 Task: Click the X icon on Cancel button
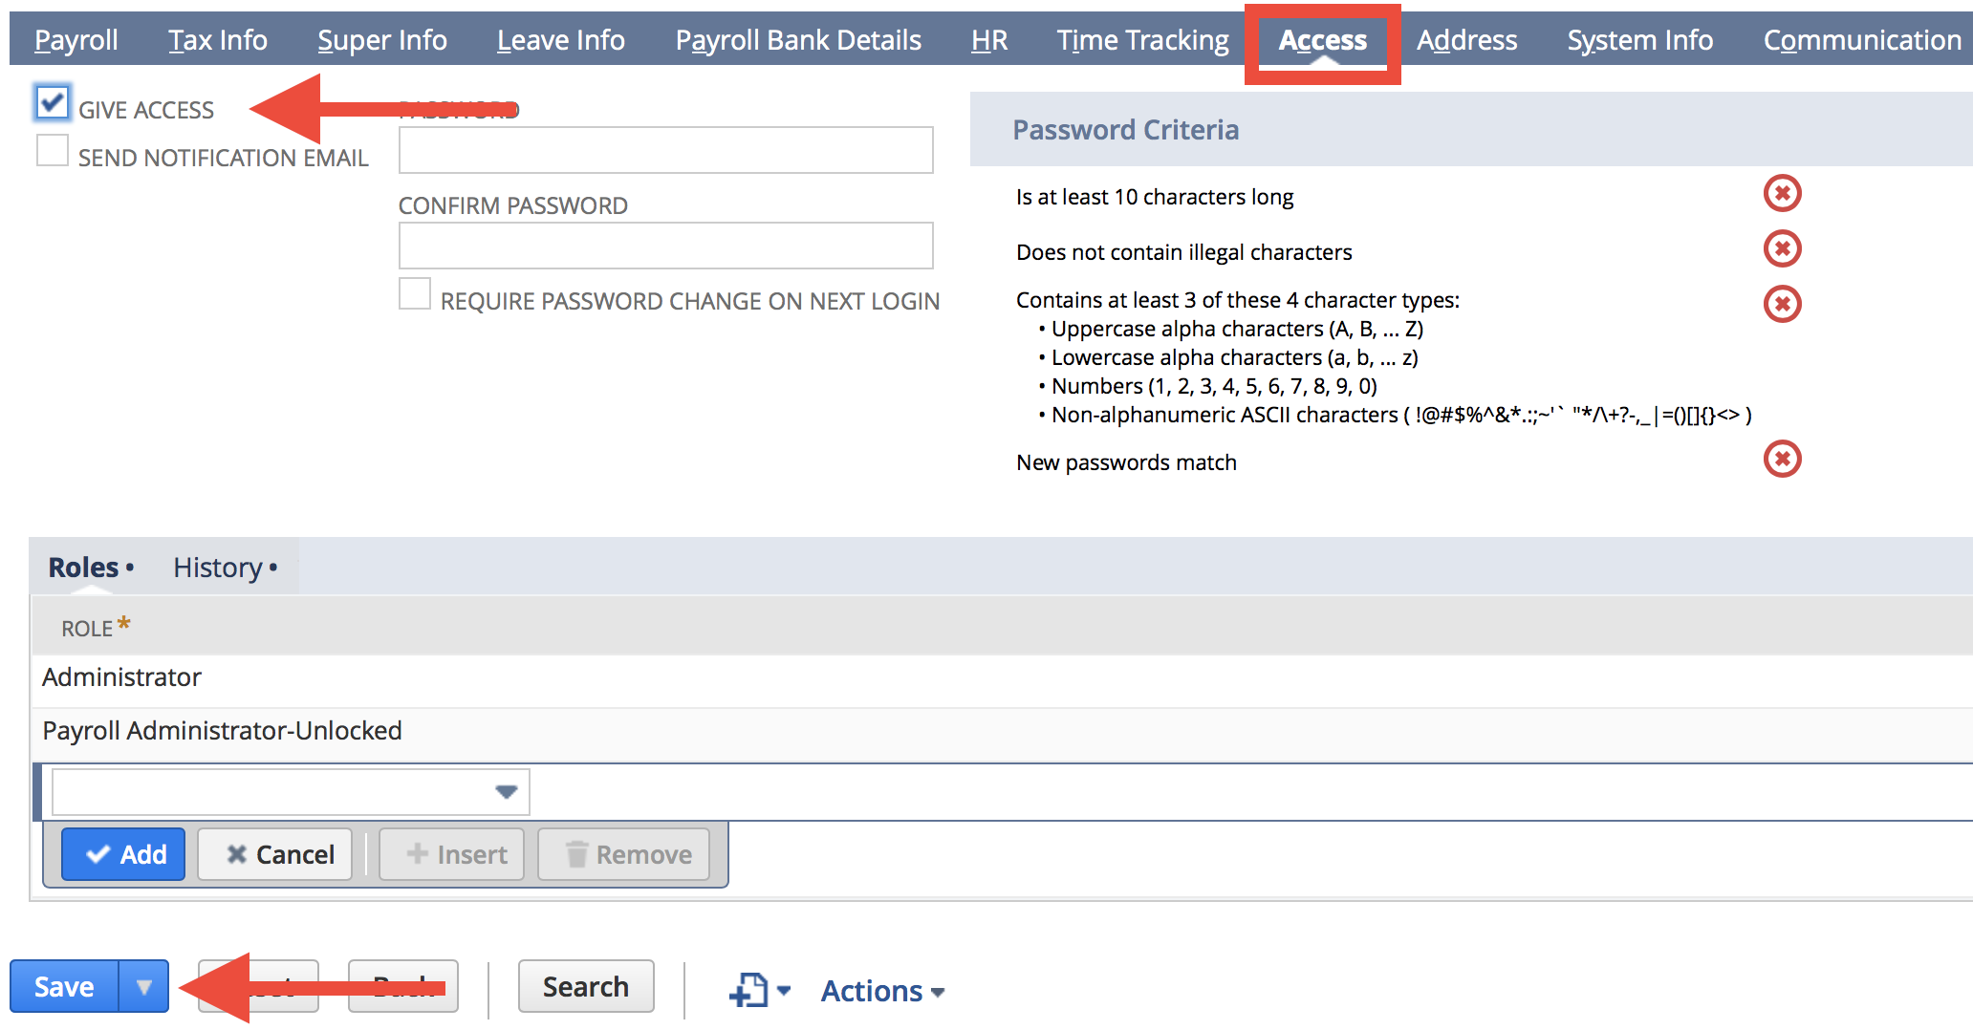coord(235,854)
